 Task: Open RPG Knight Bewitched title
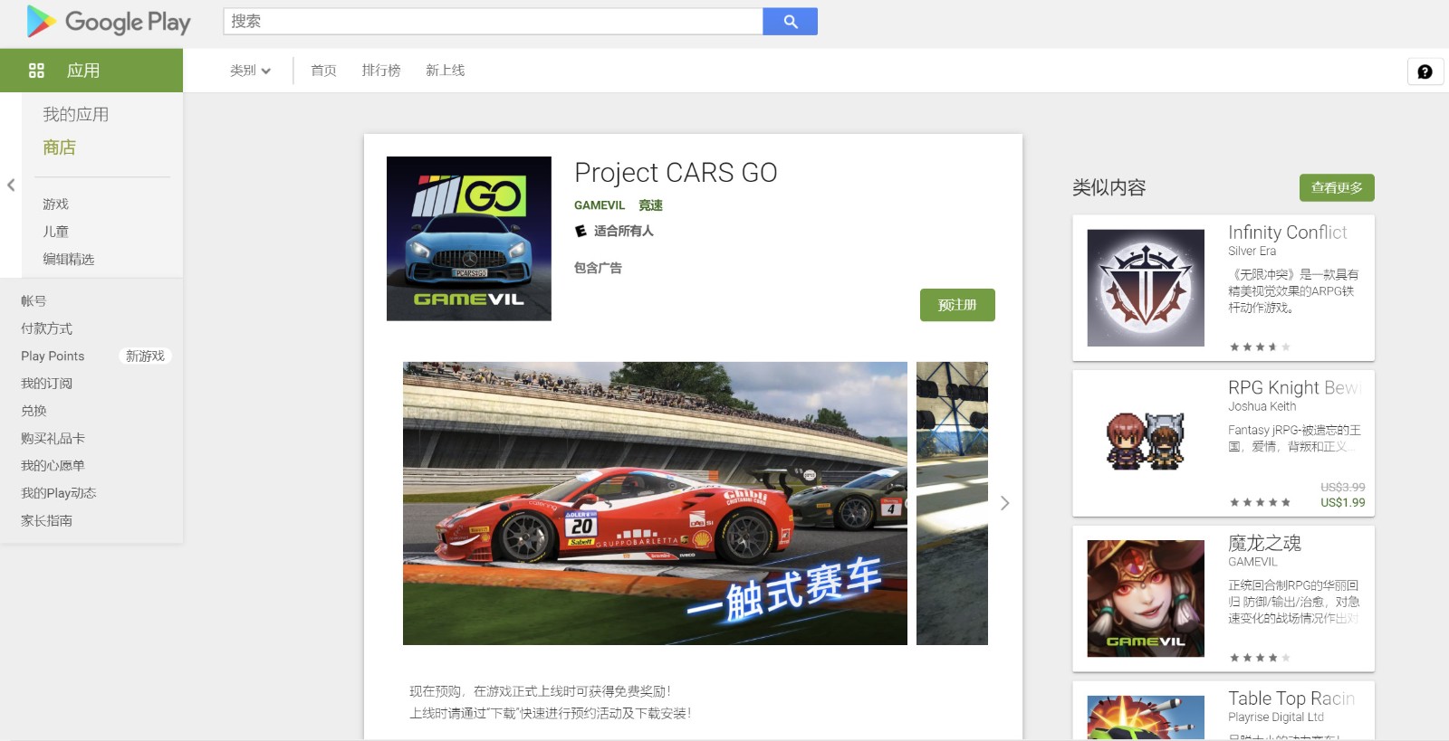point(1294,388)
